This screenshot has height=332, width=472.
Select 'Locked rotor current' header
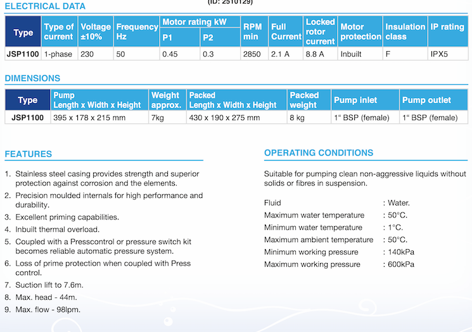pos(321,32)
